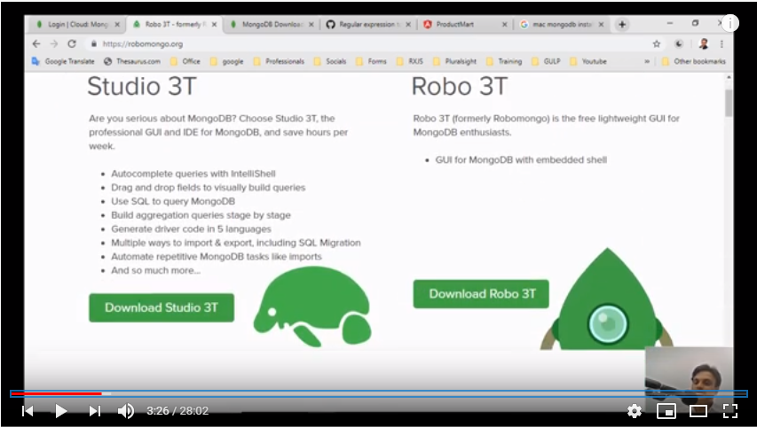Bookmark this page with star icon
The image size is (757, 427).
(x=657, y=43)
